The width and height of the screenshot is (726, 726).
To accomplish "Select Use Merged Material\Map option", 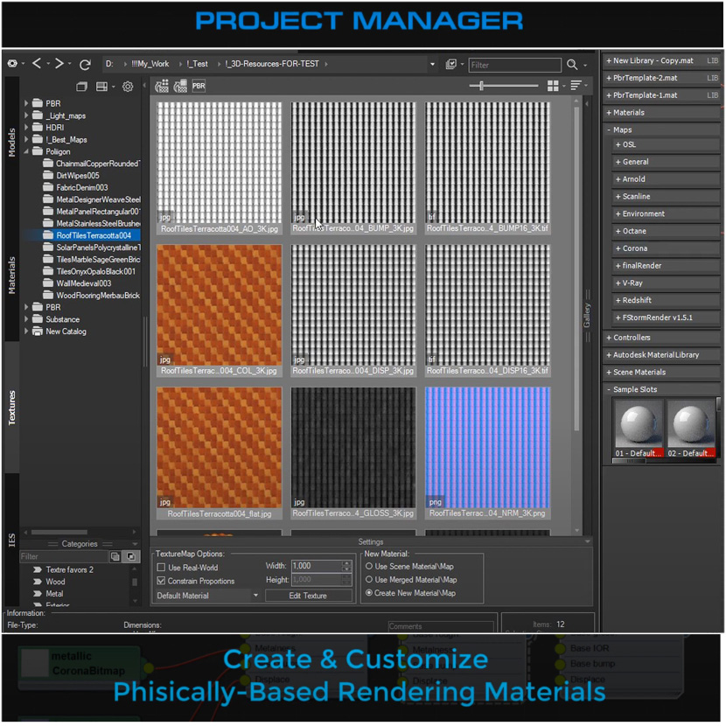I will 369,580.
